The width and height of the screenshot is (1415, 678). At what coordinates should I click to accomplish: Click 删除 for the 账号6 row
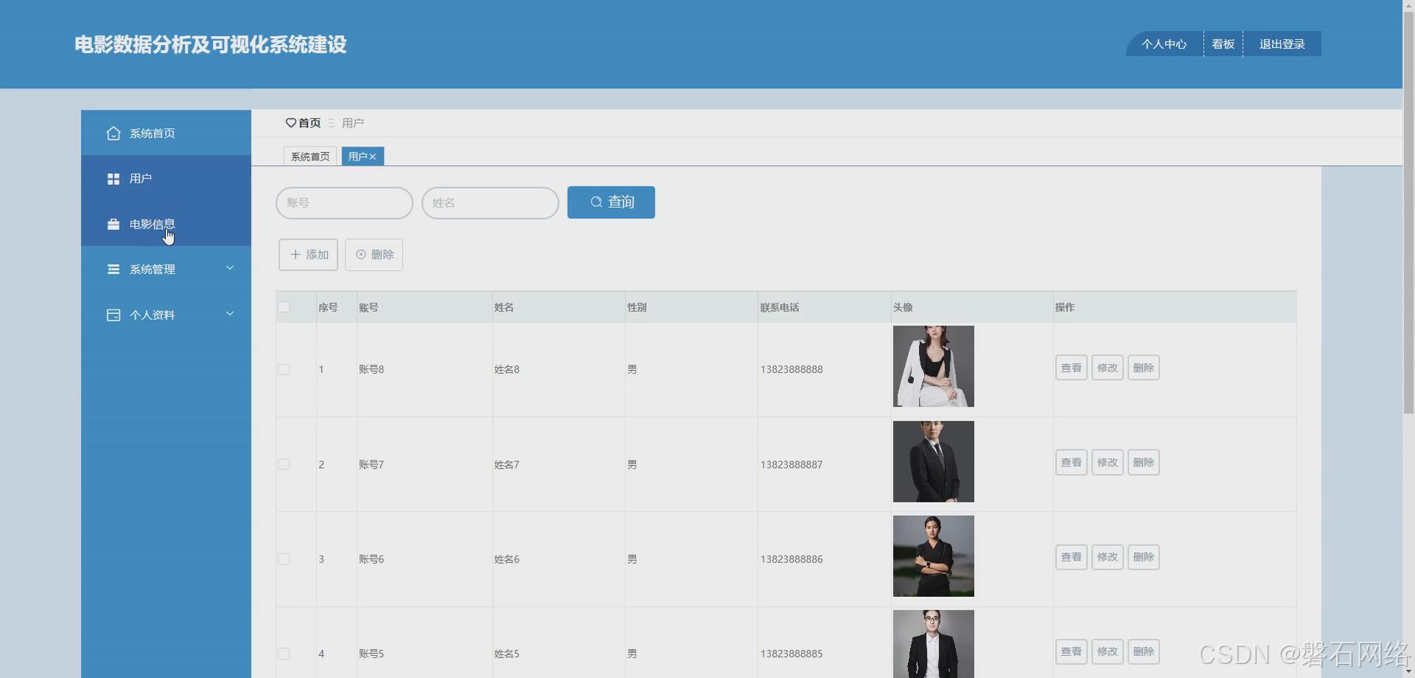(1143, 557)
